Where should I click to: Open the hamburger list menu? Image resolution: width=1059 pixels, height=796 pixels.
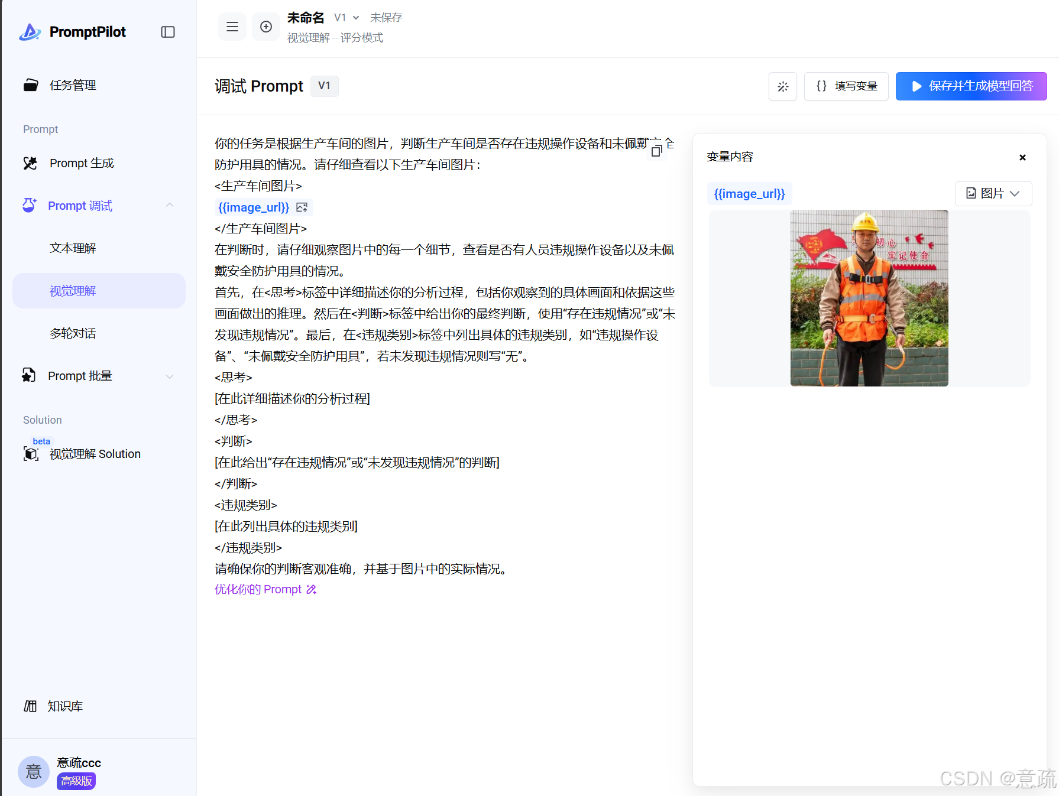[x=232, y=27]
